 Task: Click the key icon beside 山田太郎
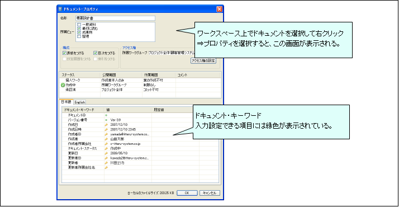click(106, 139)
